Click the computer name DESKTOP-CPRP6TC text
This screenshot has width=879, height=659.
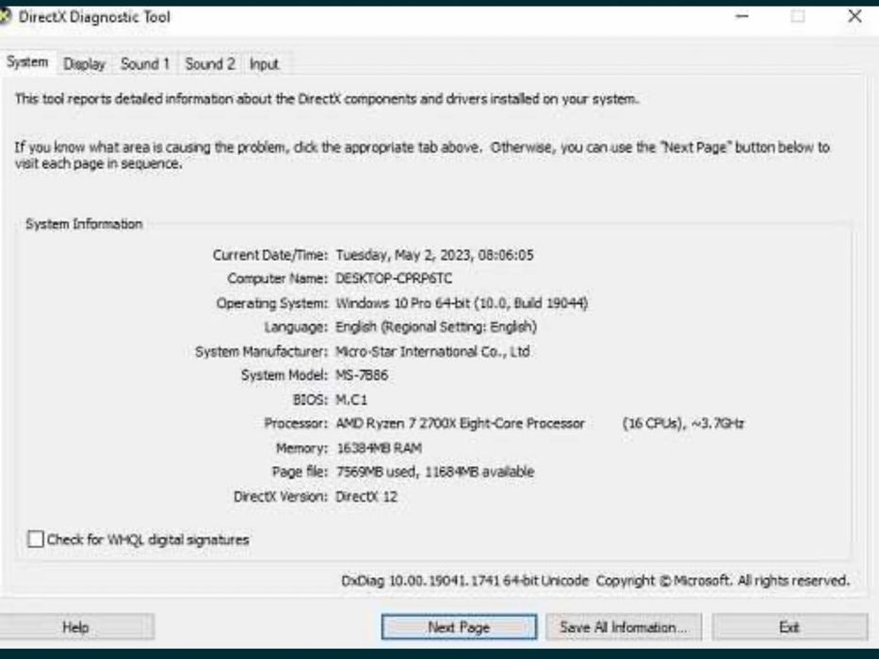coord(394,279)
